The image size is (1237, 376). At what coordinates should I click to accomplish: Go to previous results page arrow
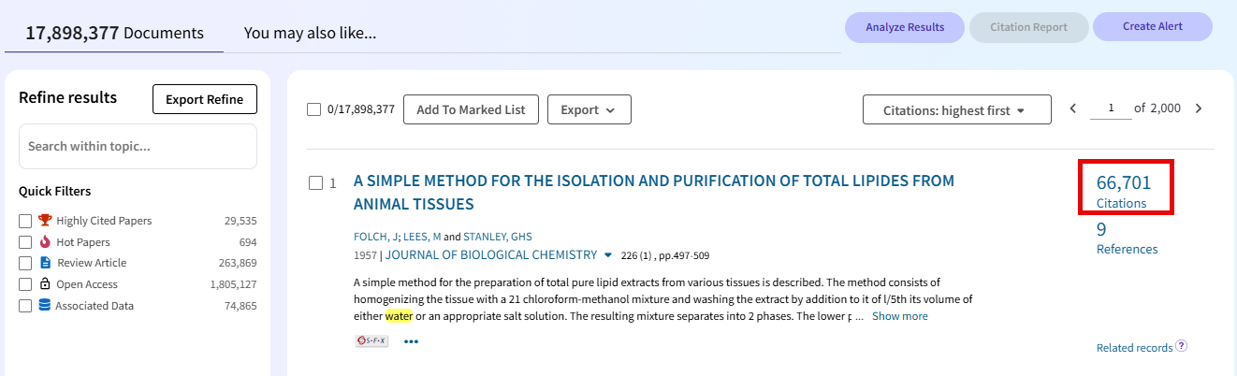pos(1073,108)
